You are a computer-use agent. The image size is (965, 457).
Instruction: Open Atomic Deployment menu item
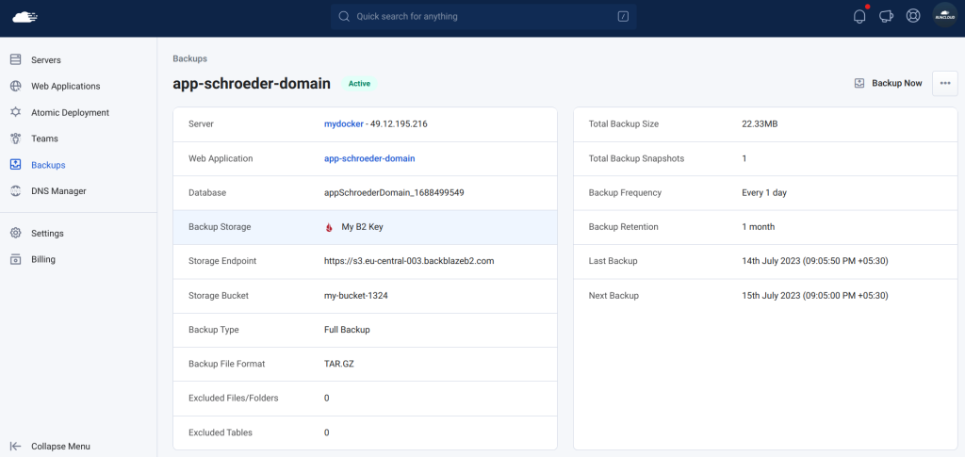tap(70, 112)
